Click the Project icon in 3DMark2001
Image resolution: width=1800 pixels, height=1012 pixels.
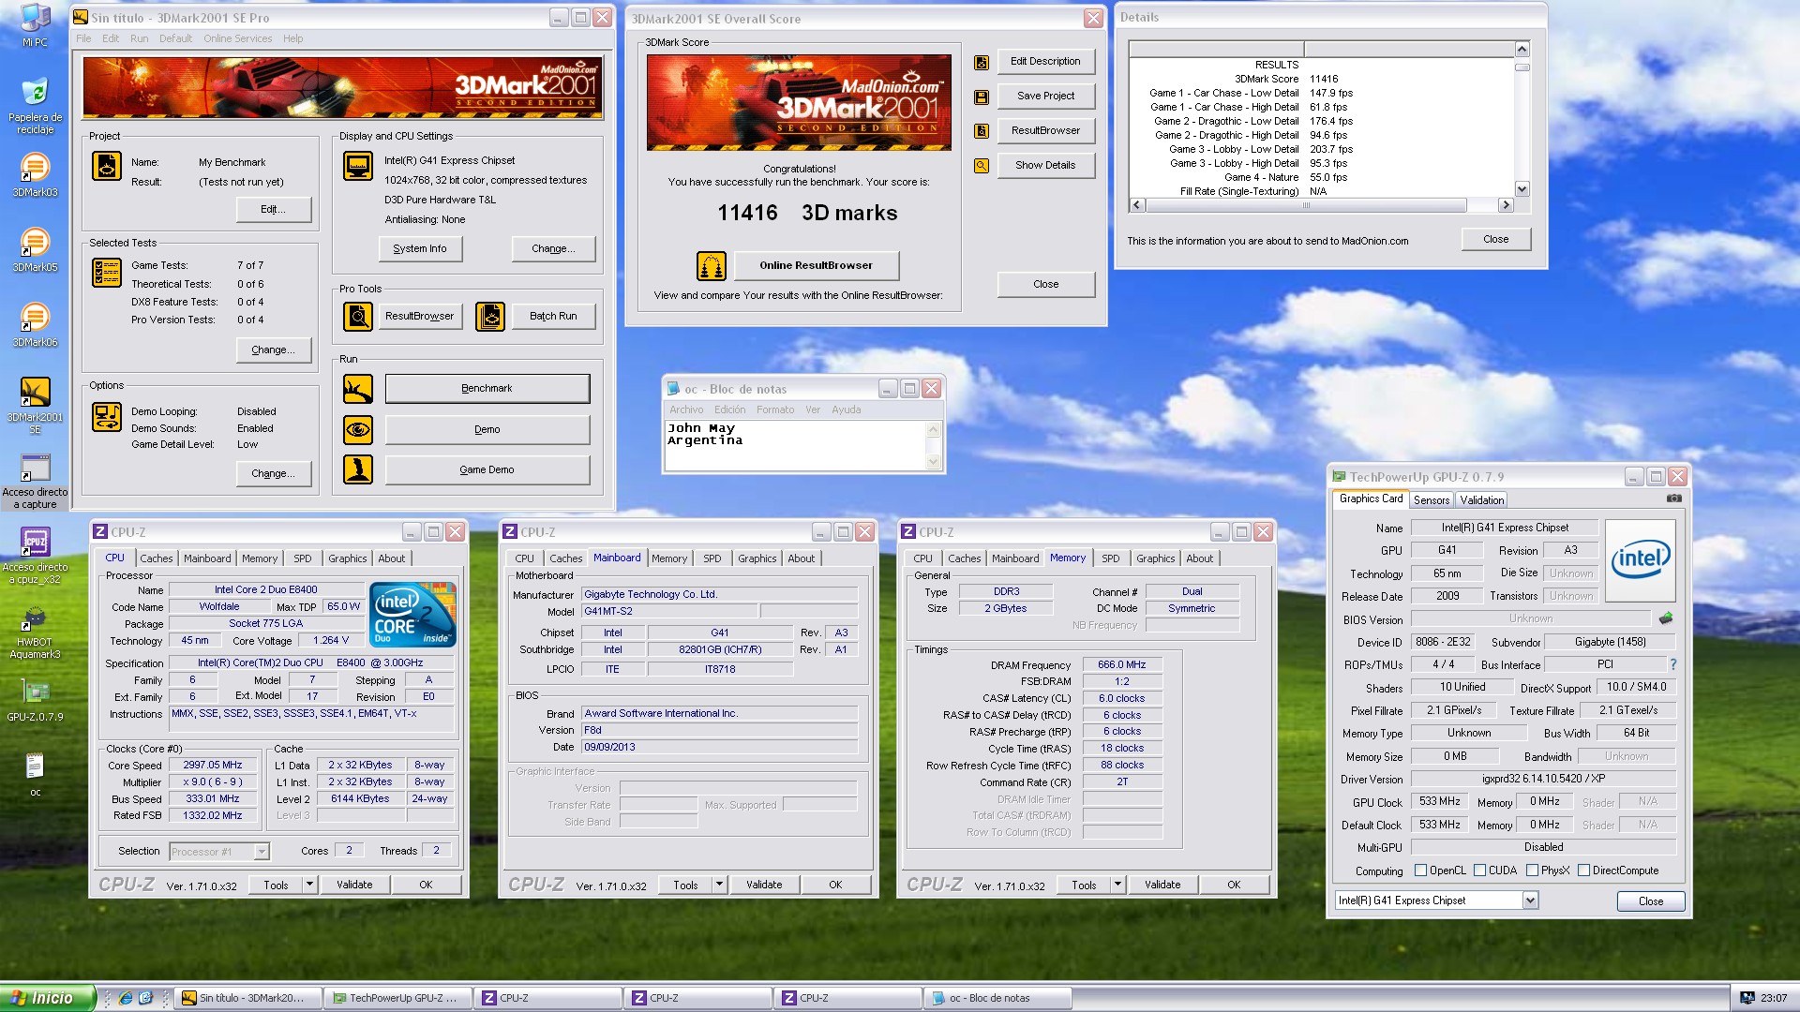point(107,166)
